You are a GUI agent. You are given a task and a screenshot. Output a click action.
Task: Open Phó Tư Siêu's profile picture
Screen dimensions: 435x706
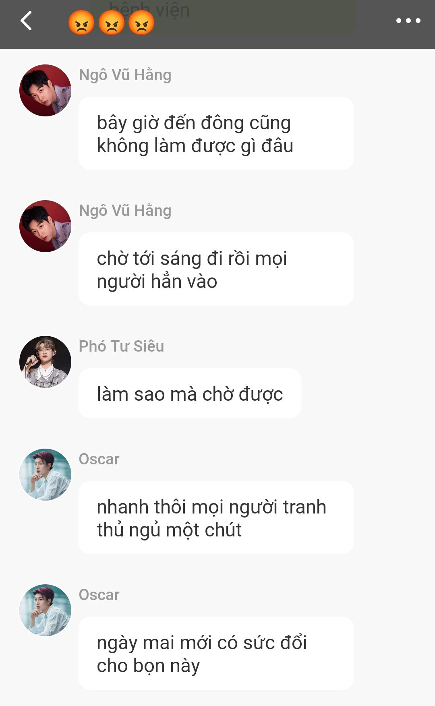click(45, 362)
